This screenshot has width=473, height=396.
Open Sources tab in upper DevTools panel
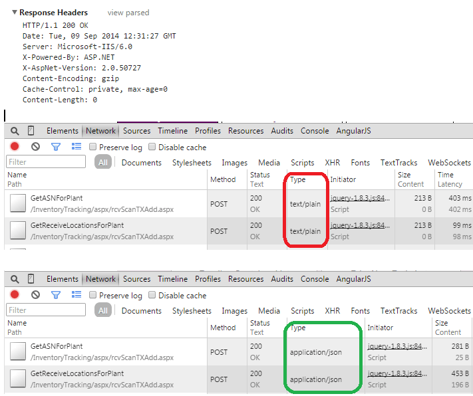[x=136, y=131]
